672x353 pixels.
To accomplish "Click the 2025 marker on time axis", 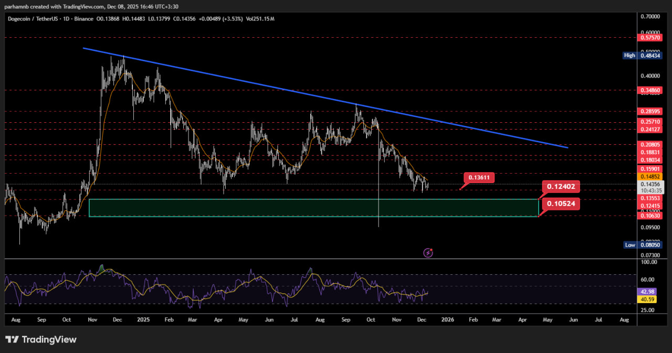I will 143,319.
